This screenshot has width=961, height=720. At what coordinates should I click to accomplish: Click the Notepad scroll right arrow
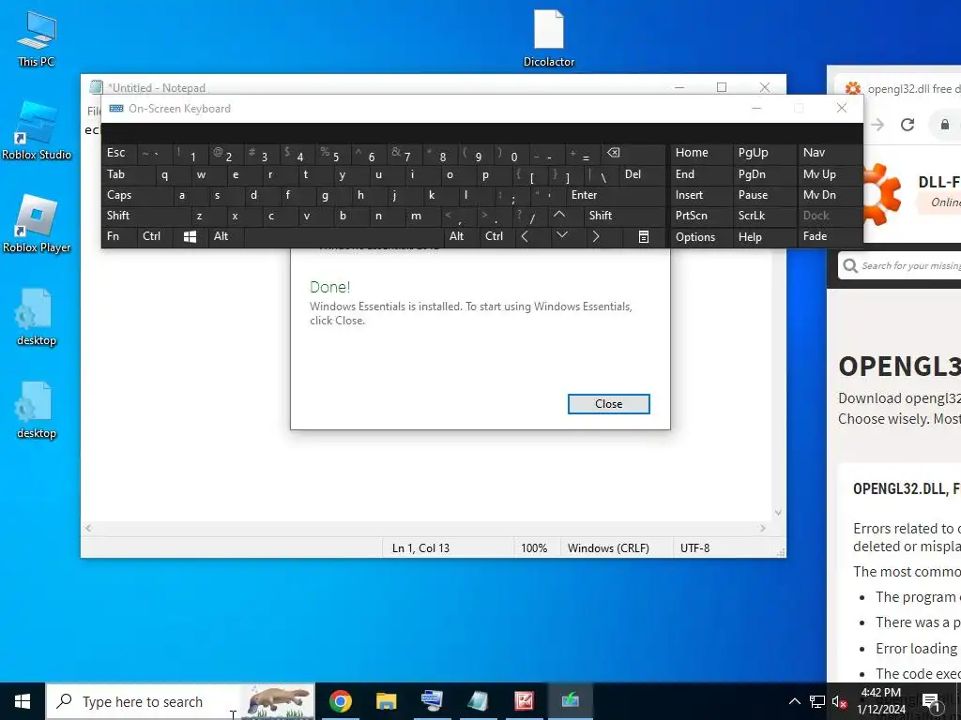pyautogui.click(x=762, y=529)
